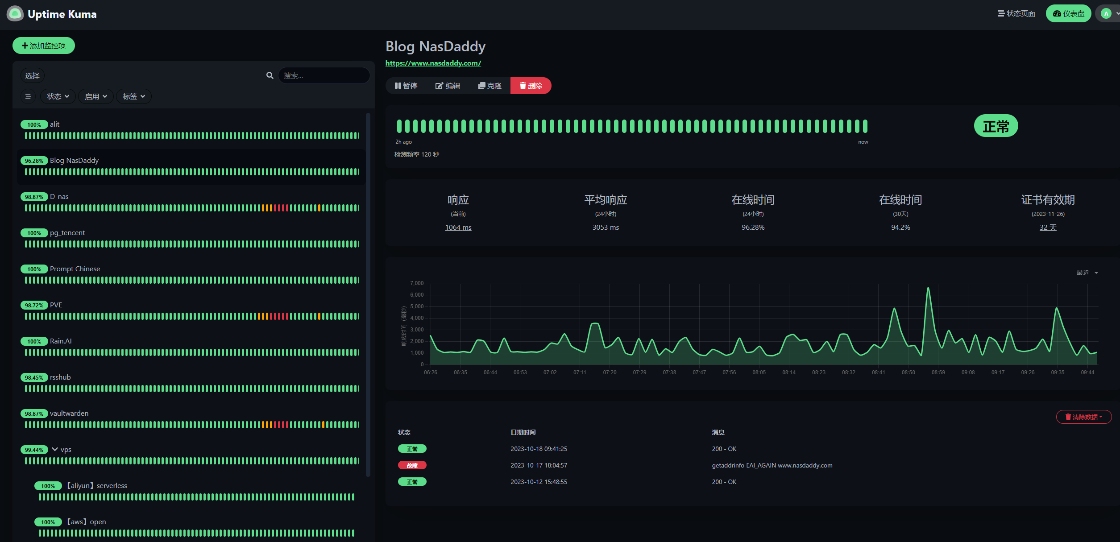Delete the Blog NasDaddy monitor

point(531,86)
